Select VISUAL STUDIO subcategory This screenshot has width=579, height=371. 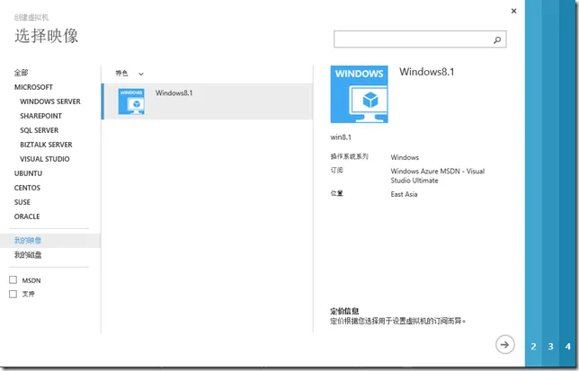(45, 159)
